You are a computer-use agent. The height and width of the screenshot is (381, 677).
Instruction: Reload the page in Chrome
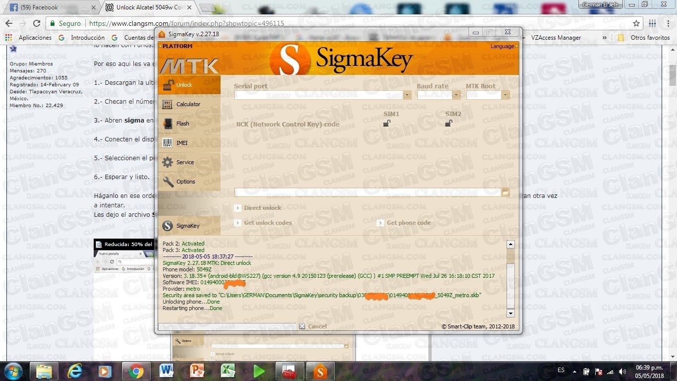pos(37,23)
